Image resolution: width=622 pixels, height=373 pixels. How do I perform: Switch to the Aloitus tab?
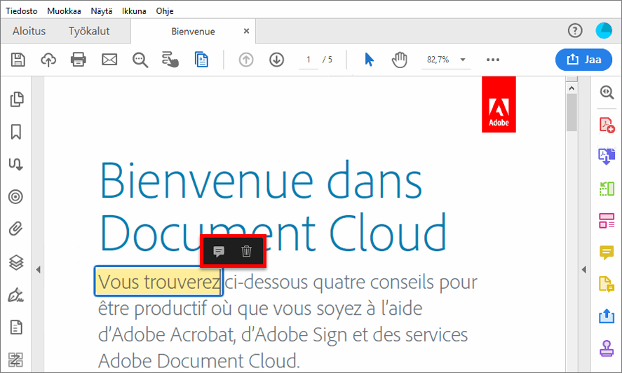[29, 31]
